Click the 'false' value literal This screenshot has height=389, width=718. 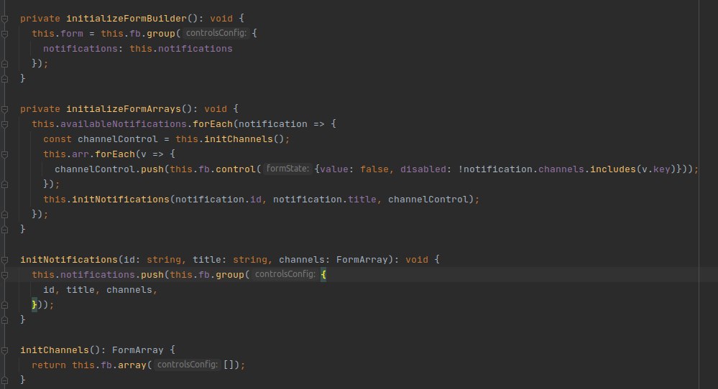click(x=374, y=169)
